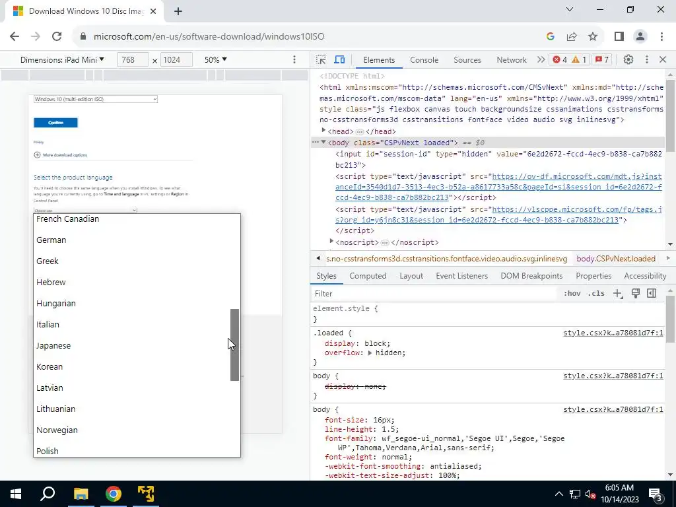676x507 pixels.
Task: Expand the noscript element node
Action: 331,242
